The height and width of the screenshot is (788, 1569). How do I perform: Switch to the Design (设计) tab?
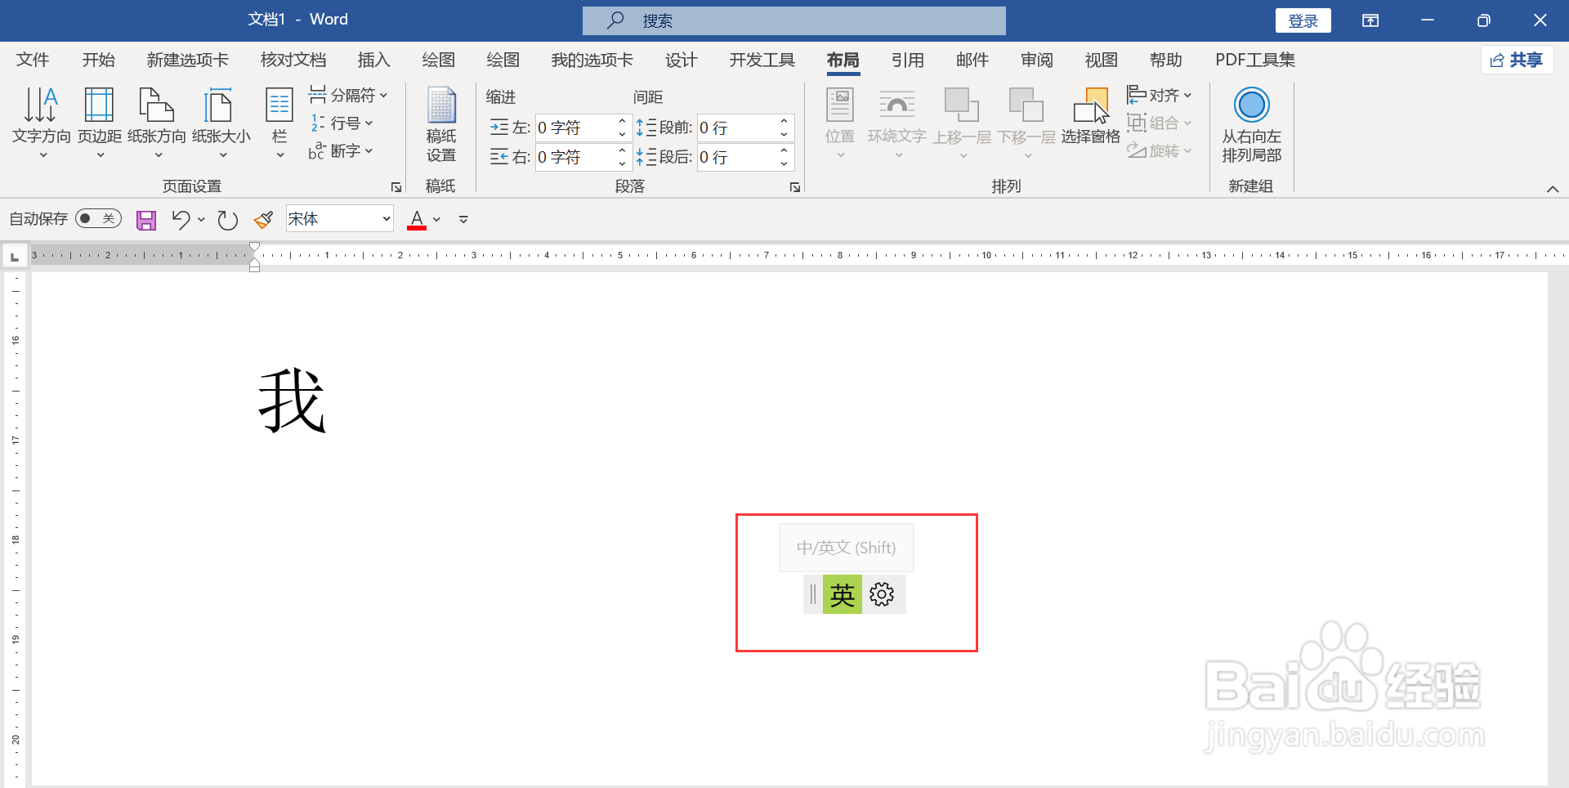click(x=681, y=60)
